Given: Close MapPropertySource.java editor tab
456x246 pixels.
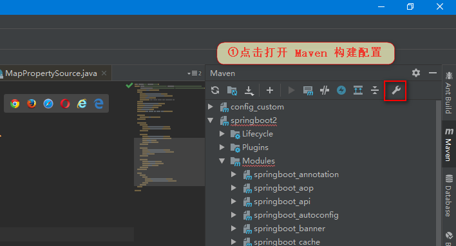Looking at the screenshot, I should click(104, 73).
